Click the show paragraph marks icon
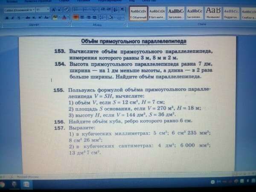Viewport: 256px width, 192px height. 122,9
